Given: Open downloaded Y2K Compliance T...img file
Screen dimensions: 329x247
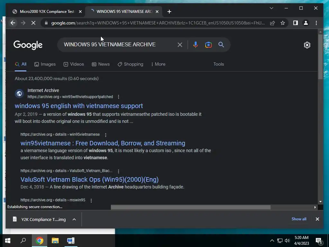Looking at the screenshot, I should pyautogui.click(x=39, y=219).
